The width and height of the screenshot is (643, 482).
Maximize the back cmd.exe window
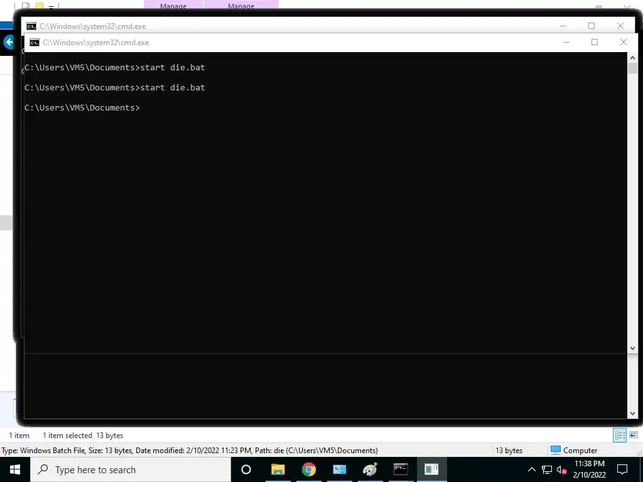[592, 26]
